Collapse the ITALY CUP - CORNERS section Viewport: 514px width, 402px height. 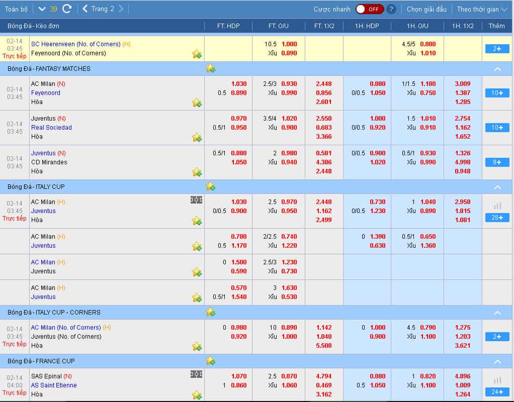pos(497,313)
